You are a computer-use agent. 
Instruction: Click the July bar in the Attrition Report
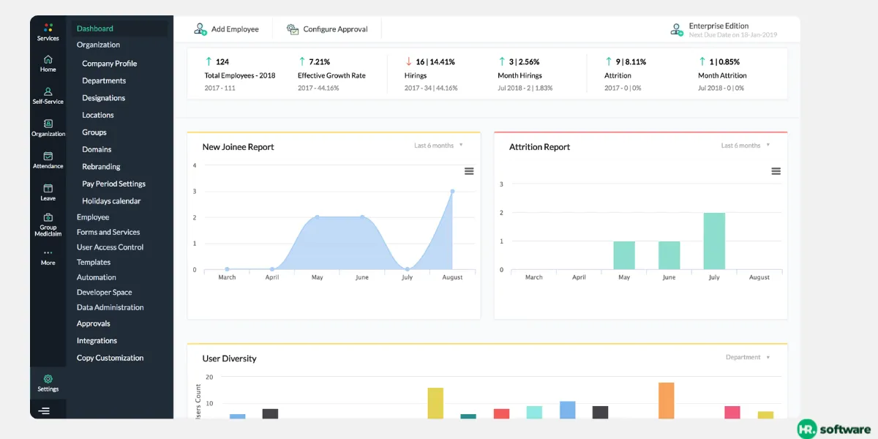pyautogui.click(x=714, y=241)
